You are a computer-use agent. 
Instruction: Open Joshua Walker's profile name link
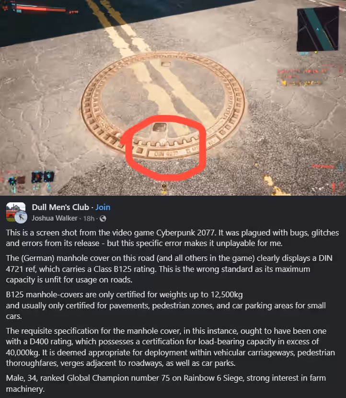pyautogui.click(x=55, y=218)
